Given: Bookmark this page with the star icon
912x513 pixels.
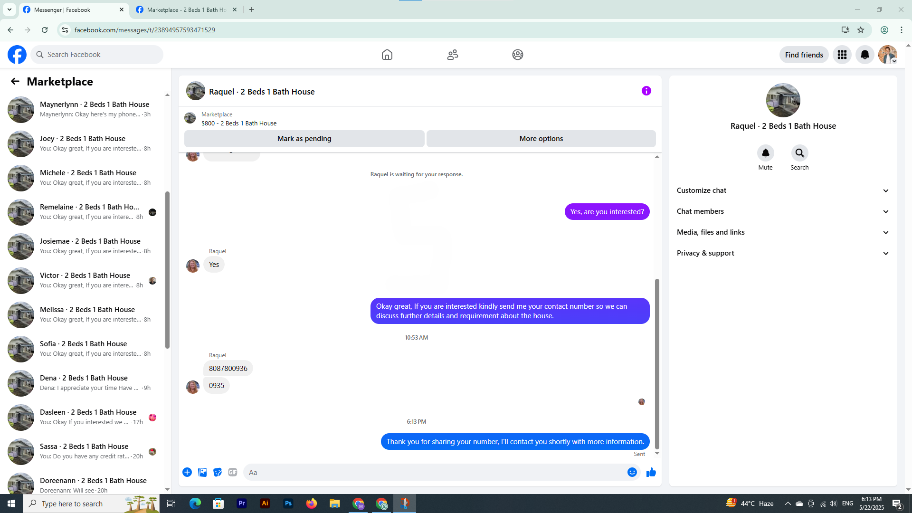Looking at the screenshot, I should point(861,30).
